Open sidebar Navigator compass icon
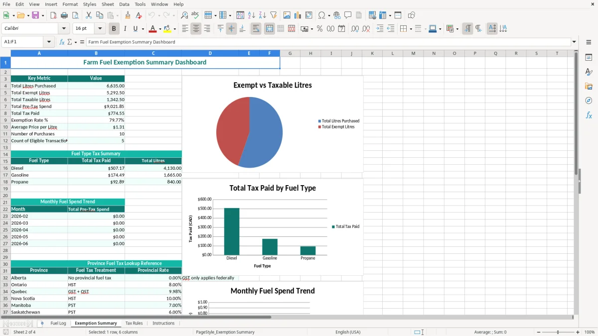Screen dimensions: 598x336 pyautogui.click(x=589, y=101)
